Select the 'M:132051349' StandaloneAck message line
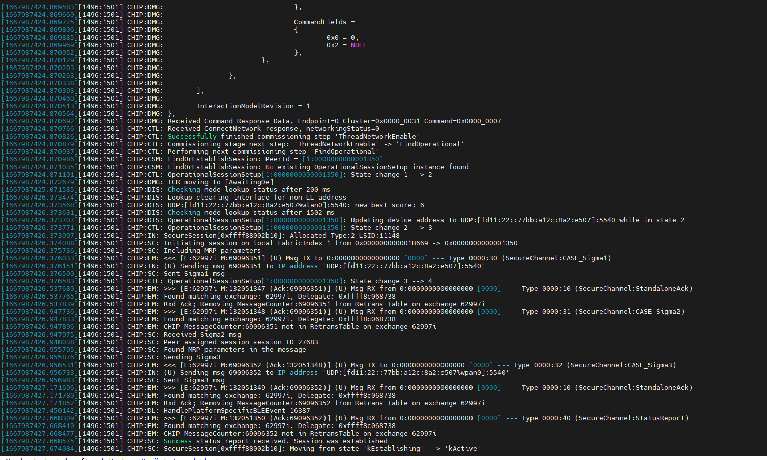767x460 pixels. click(428, 388)
